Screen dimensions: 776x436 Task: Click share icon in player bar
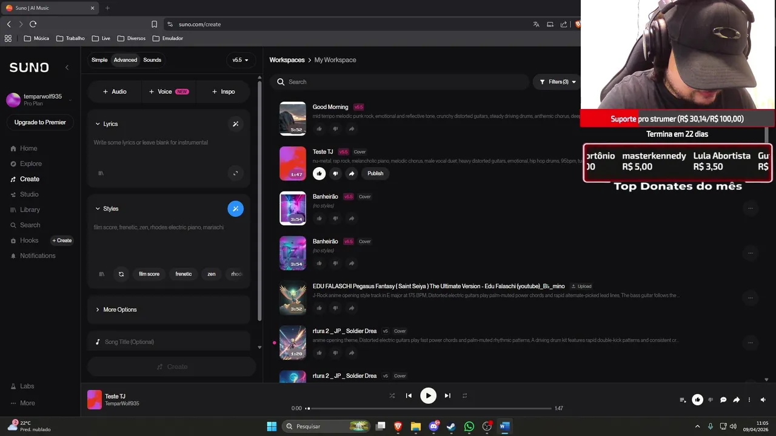(x=736, y=400)
